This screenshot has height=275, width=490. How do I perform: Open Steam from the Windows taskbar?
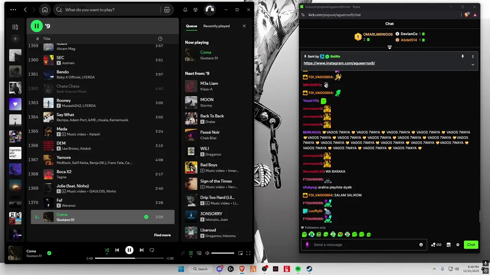pyautogui.click(x=309, y=269)
